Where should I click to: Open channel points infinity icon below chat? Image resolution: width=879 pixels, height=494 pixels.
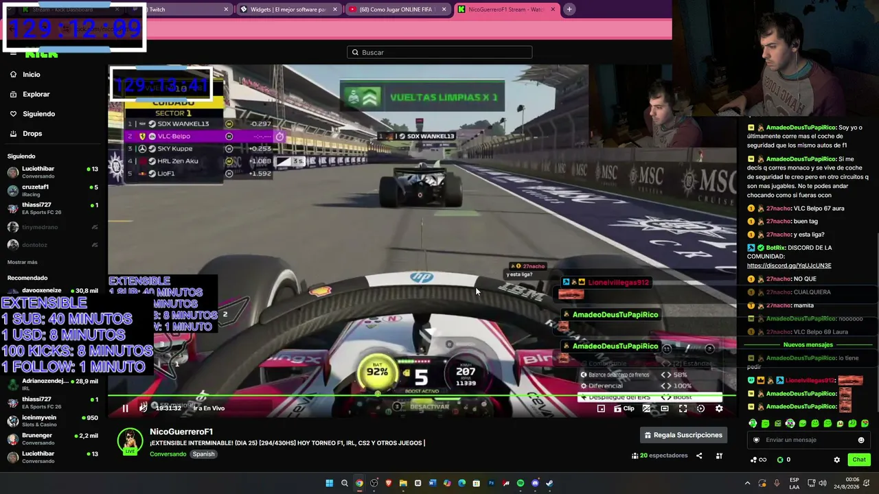coord(759,460)
